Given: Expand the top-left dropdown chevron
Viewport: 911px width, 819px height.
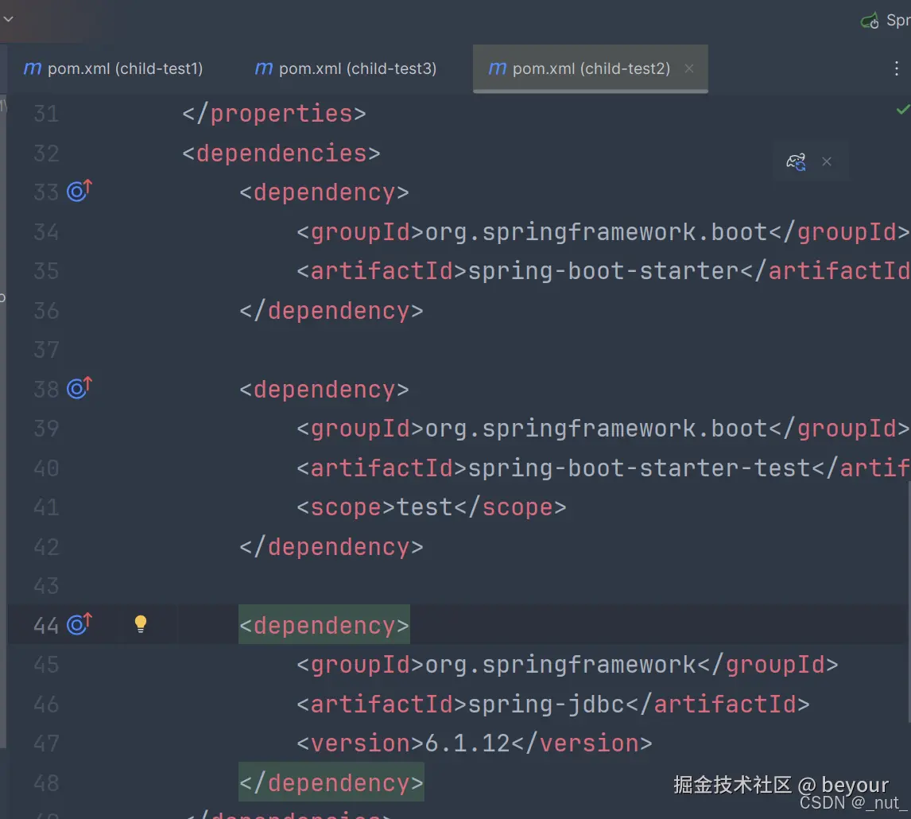Looking at the screenshot, I should [x=8, y=19].
